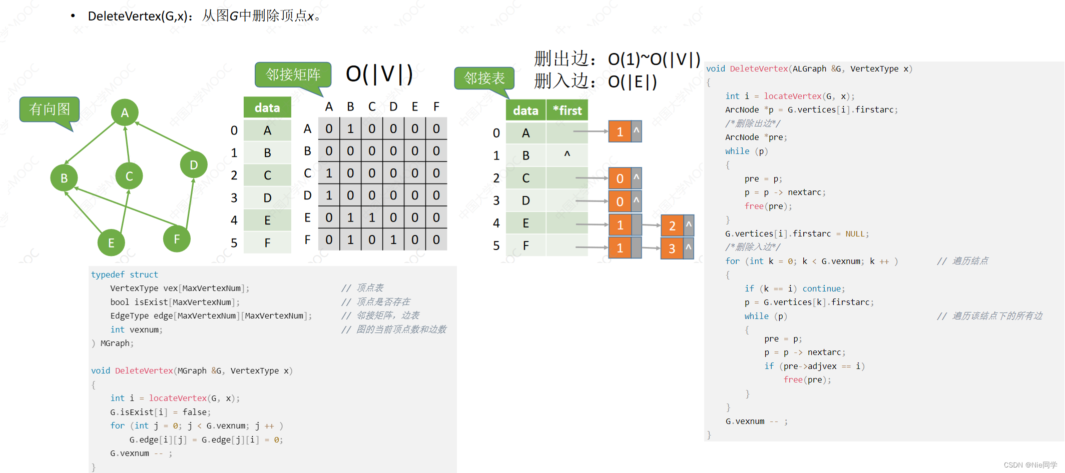Click the 'typedef struct' code line
This screenshot has height=473, width=1065.
(x=125, y=274)
